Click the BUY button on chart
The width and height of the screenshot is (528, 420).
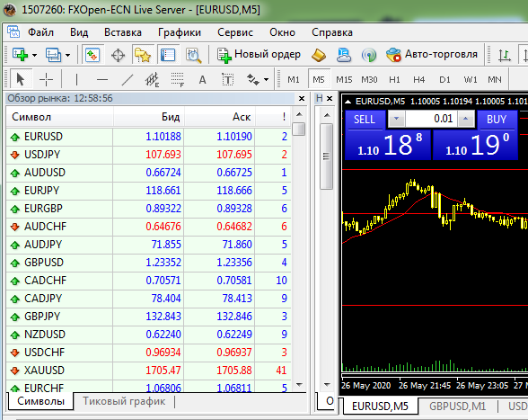point(497,120)
